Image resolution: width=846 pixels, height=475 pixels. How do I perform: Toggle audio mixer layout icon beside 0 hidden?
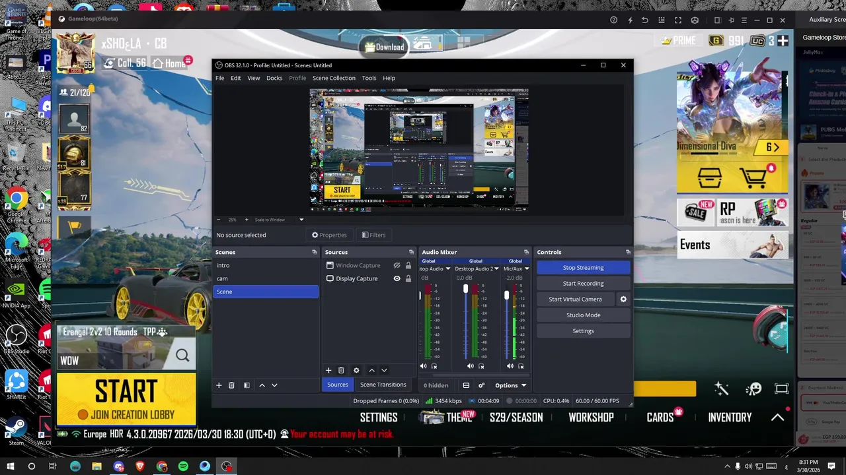(466, 385)
